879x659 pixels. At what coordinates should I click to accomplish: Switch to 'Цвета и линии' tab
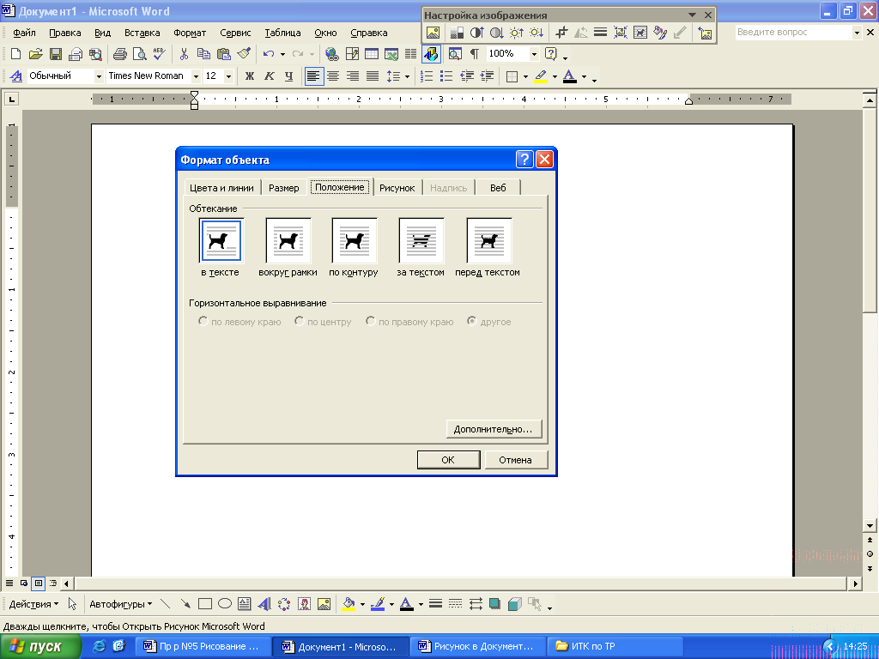tap(222, 188)
